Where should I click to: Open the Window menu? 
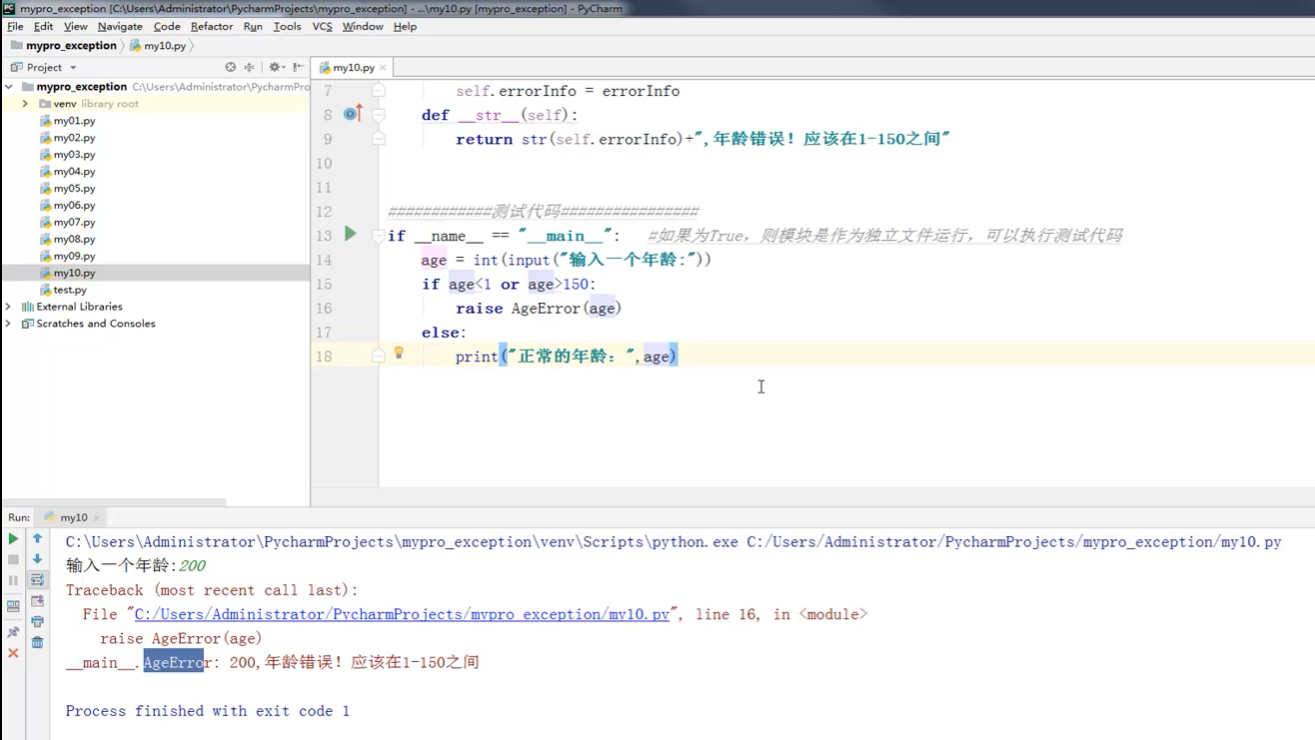coord(363,26)
